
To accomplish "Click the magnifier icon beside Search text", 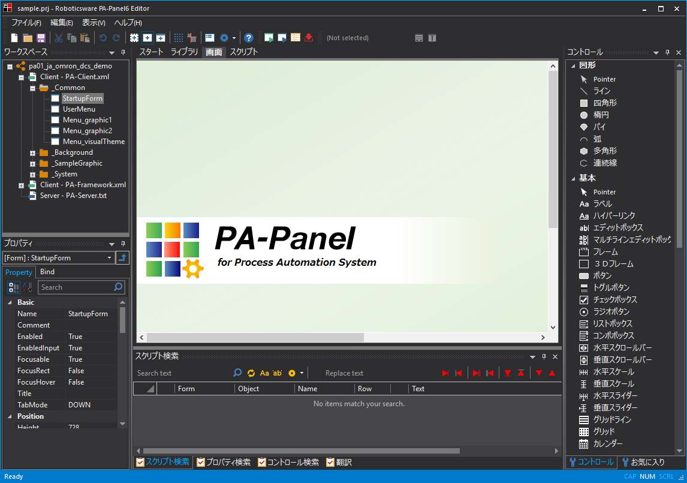I will (237, 373).
